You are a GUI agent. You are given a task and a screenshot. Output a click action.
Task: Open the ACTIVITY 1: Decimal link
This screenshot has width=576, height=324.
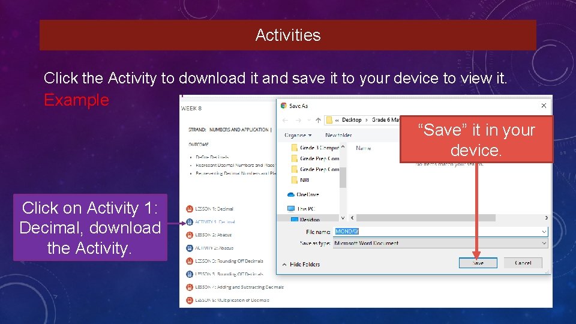(215, 222)
